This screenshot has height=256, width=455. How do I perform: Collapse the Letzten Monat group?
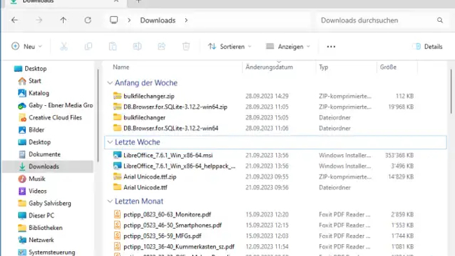pos(109,201)
